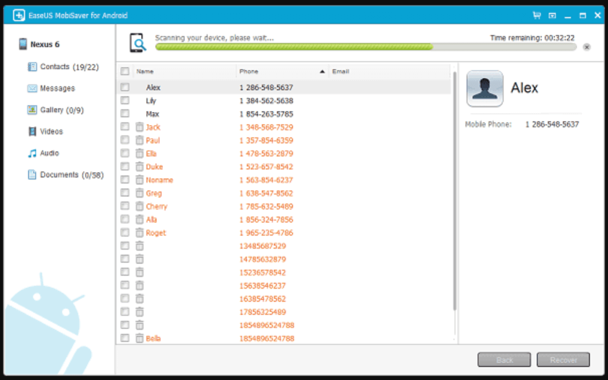
Task: Check the checkbox next to Alex
Action: 124,87
